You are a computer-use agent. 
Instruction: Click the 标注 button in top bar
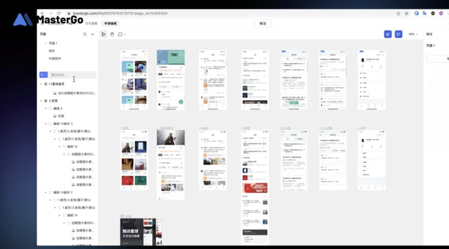(262, 23)
